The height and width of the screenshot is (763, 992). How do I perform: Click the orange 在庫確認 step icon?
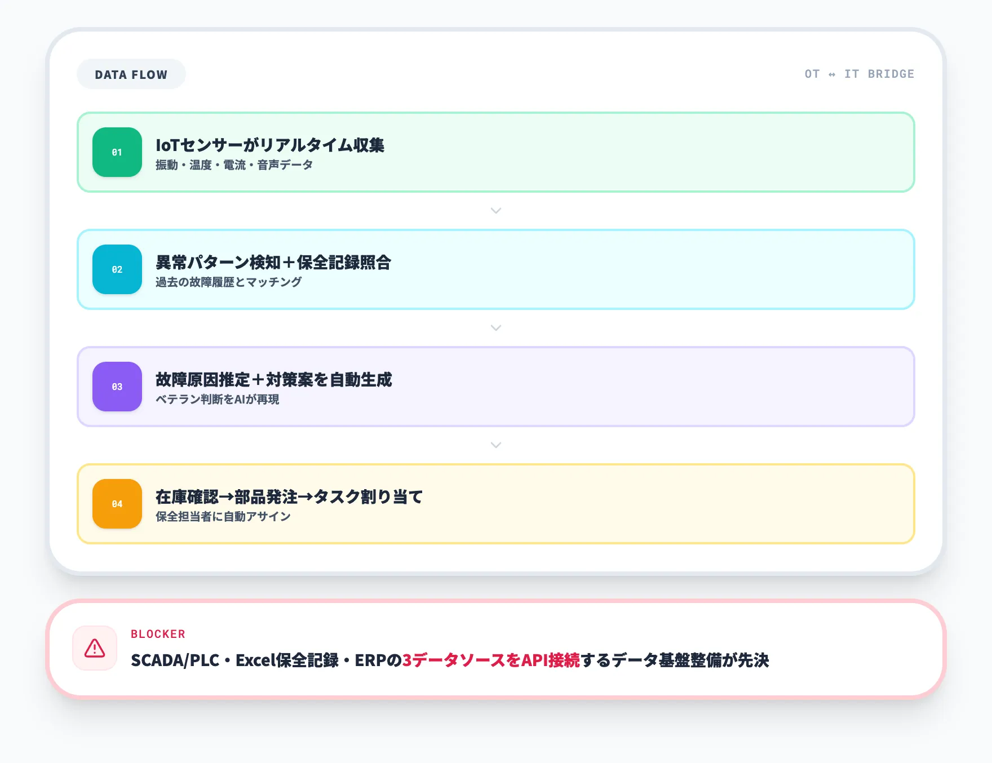click(117, 504)
